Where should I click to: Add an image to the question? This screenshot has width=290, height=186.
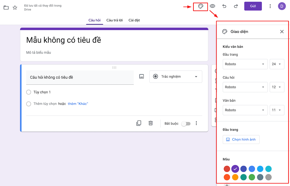tap(142, 76)
